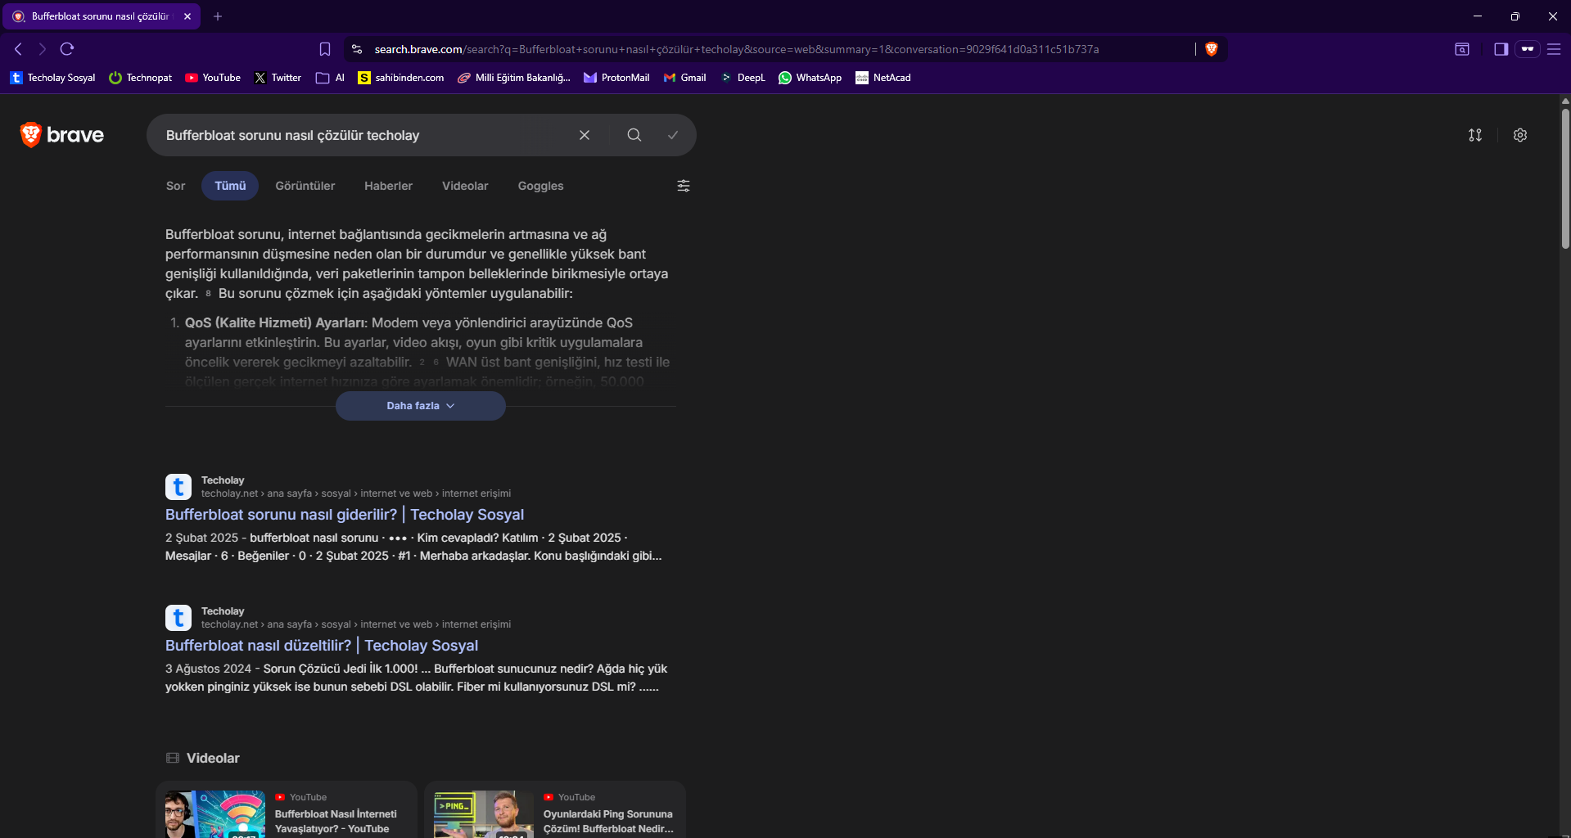Click citation number 2 in the QoS item

tap(422, 363)
